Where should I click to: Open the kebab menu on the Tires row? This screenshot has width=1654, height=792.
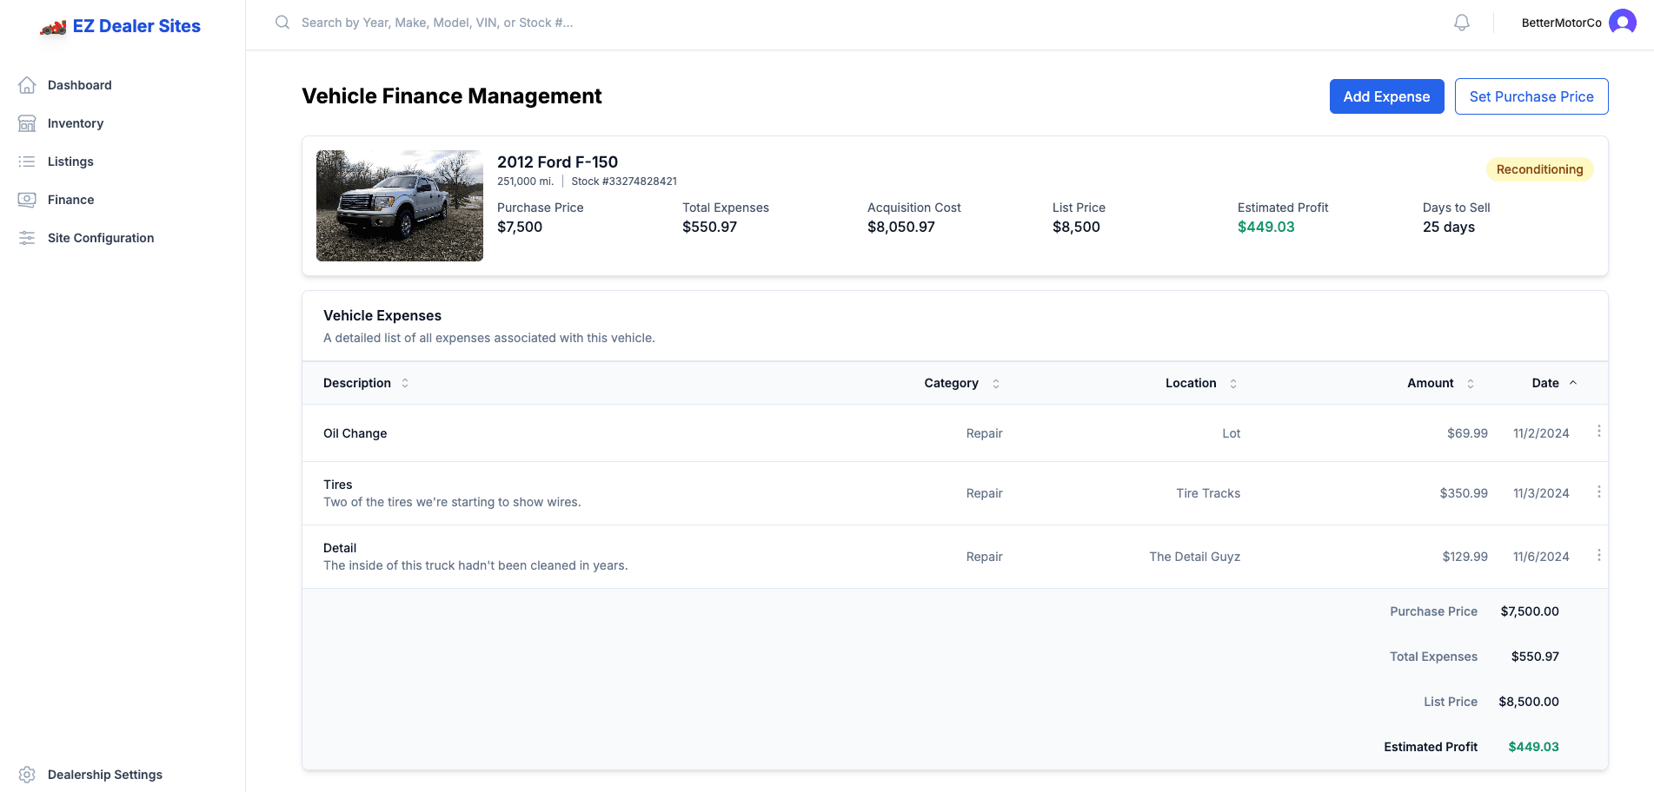click(x=1598, y=492)
